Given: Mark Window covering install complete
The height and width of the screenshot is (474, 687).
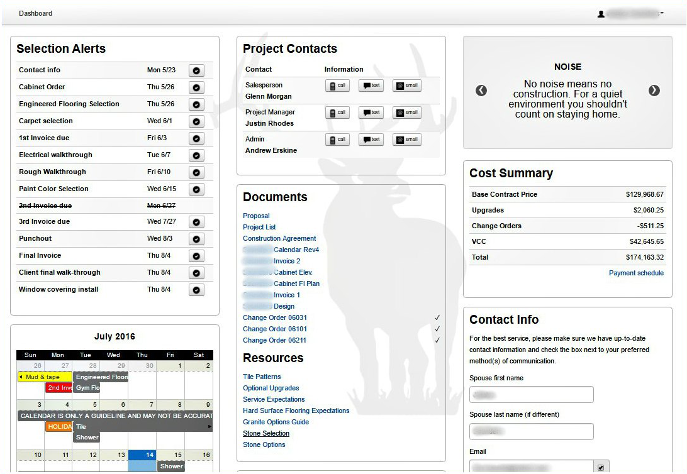Looking at the screenshot, I should (196, 290).
